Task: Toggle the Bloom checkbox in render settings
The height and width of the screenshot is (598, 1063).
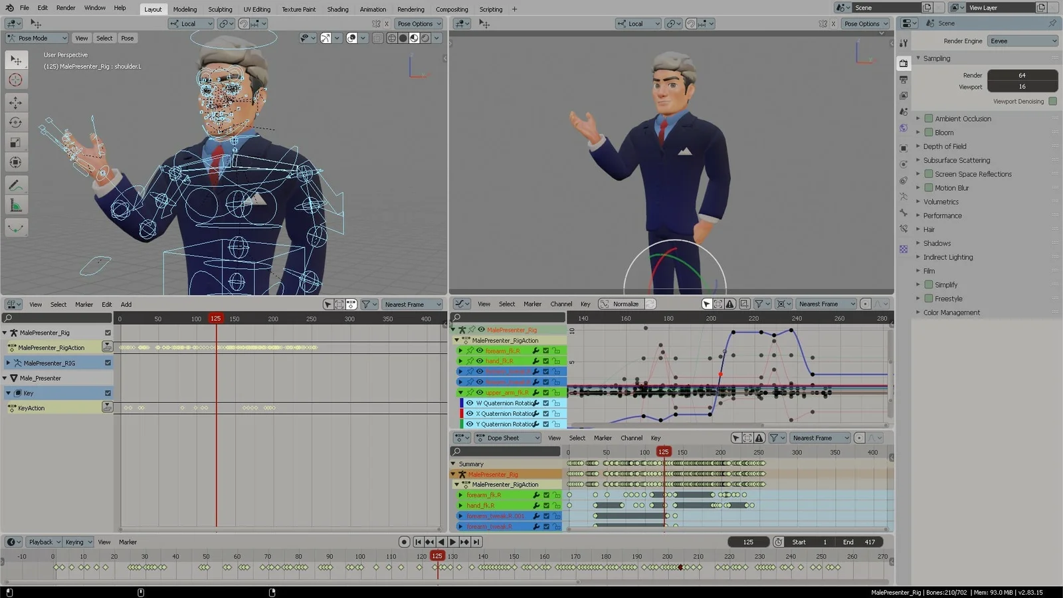Action: (x=928, y=132)
